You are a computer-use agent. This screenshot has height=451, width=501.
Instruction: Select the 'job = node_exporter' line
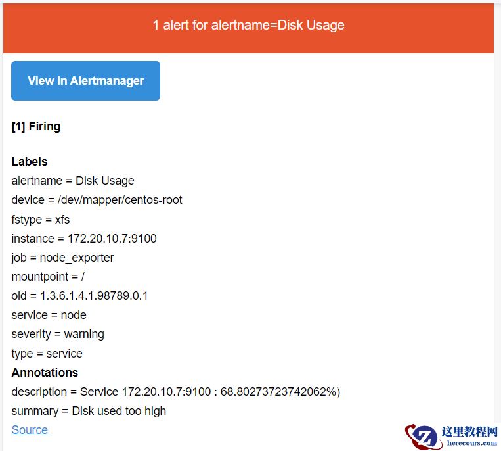point(62,258)
